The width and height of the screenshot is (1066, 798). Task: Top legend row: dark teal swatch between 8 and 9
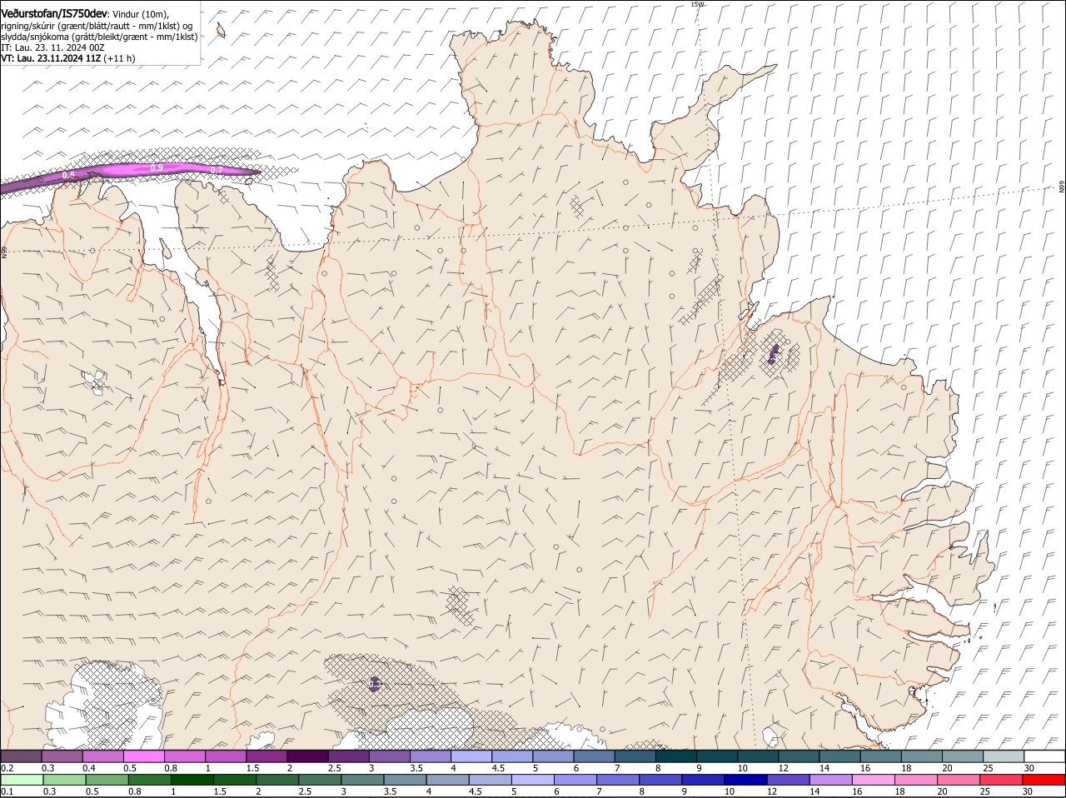click(676, 756)
